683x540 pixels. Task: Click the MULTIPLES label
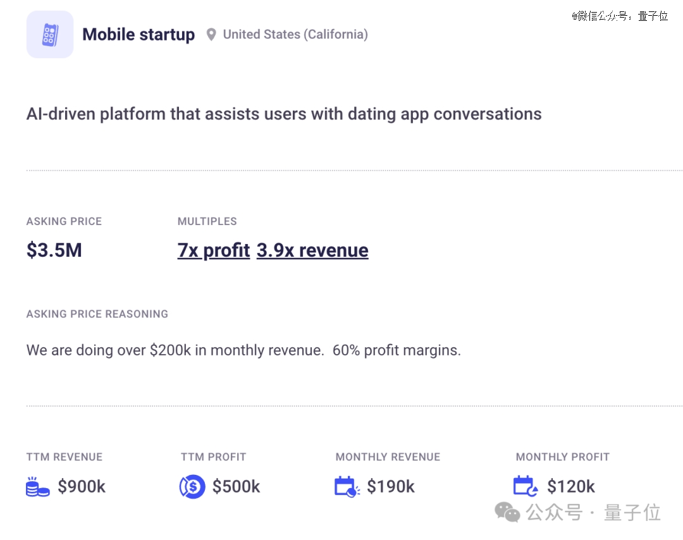click(x=207, y=221)
